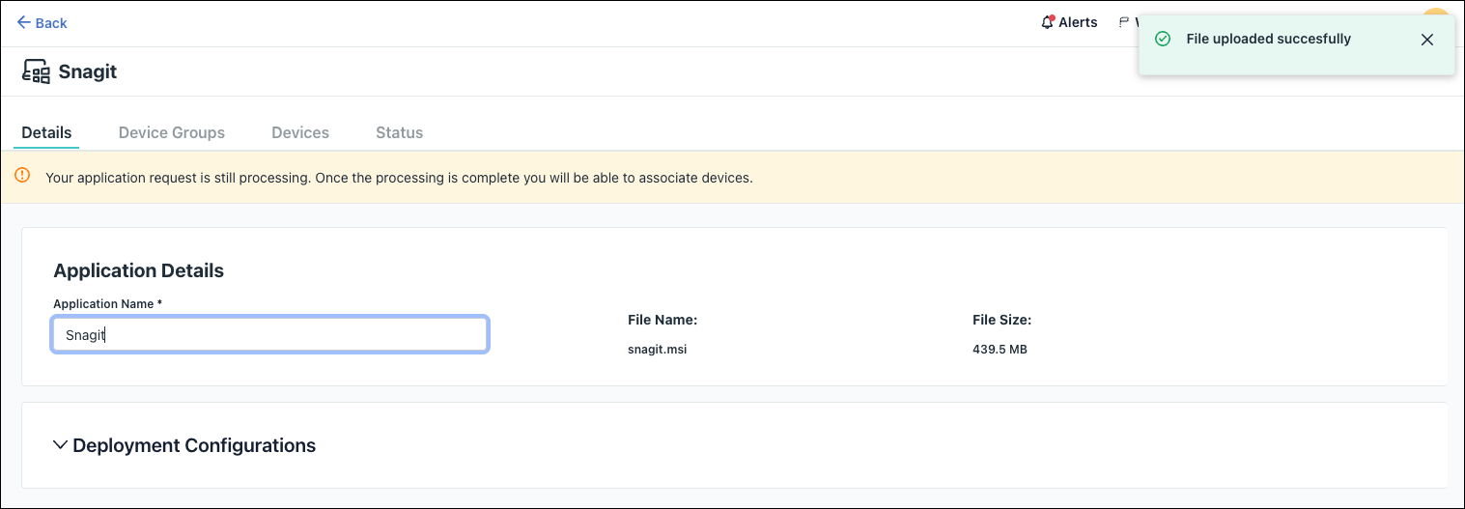Click the 439.5 MB file size value
Viewport: 1465px width, 509px height.
(x=1000, y=350)
